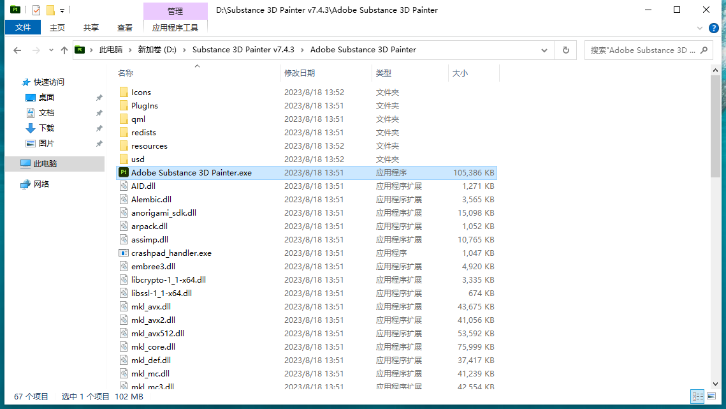This screenshot has width=726, height=409.
Task: Refresh the current folder view
Action: 566,50
